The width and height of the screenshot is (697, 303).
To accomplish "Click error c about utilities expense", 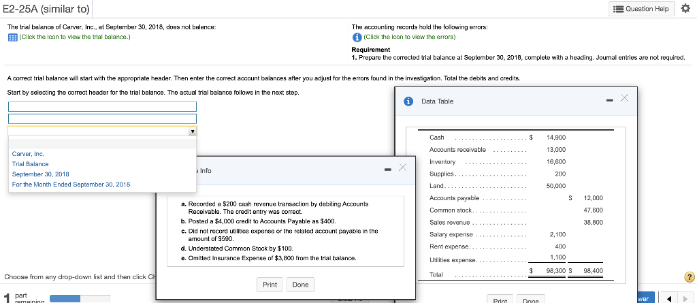I will coord(280,235).
